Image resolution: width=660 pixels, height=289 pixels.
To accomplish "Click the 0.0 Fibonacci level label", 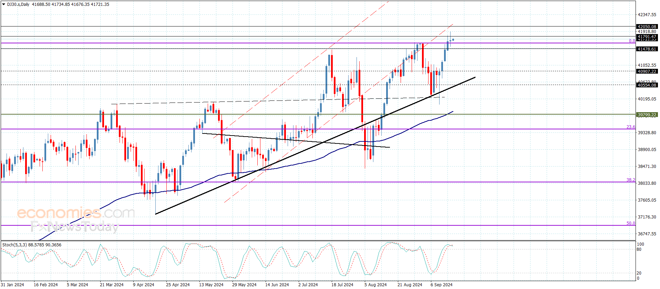I will pyautogui.click(x=632, y=41).
